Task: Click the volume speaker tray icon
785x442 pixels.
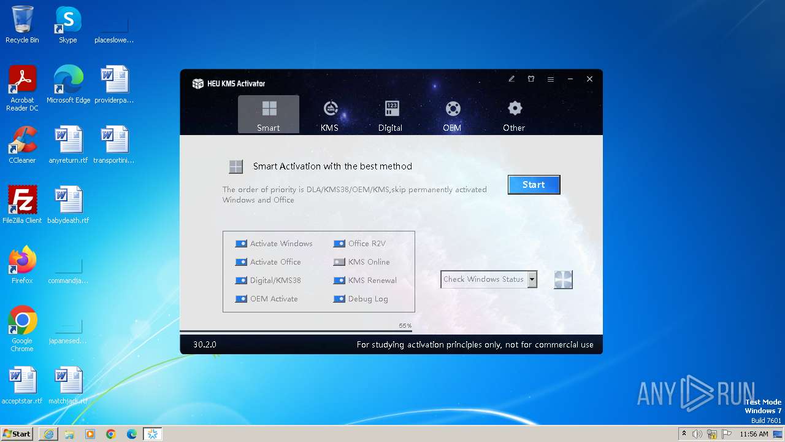Action: click(x=697, y=434)
